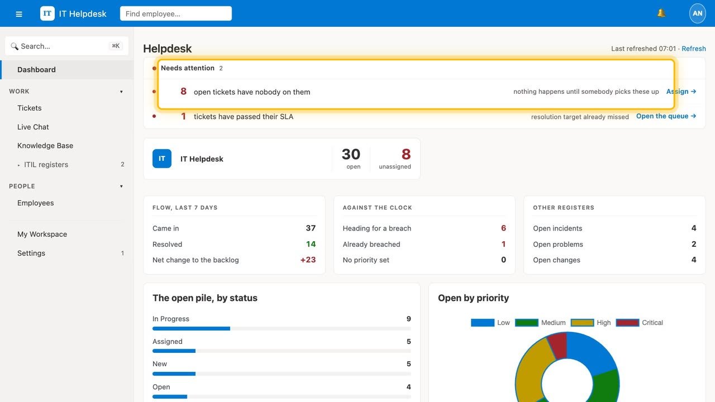Click the 'Net change to the backlog' row
Viewport: 715px width, 402px height.
234,260
